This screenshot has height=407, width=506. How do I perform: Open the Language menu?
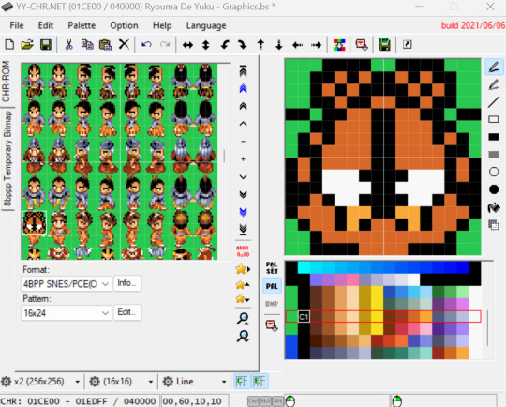pyautogui.click(x=206, y=25)
